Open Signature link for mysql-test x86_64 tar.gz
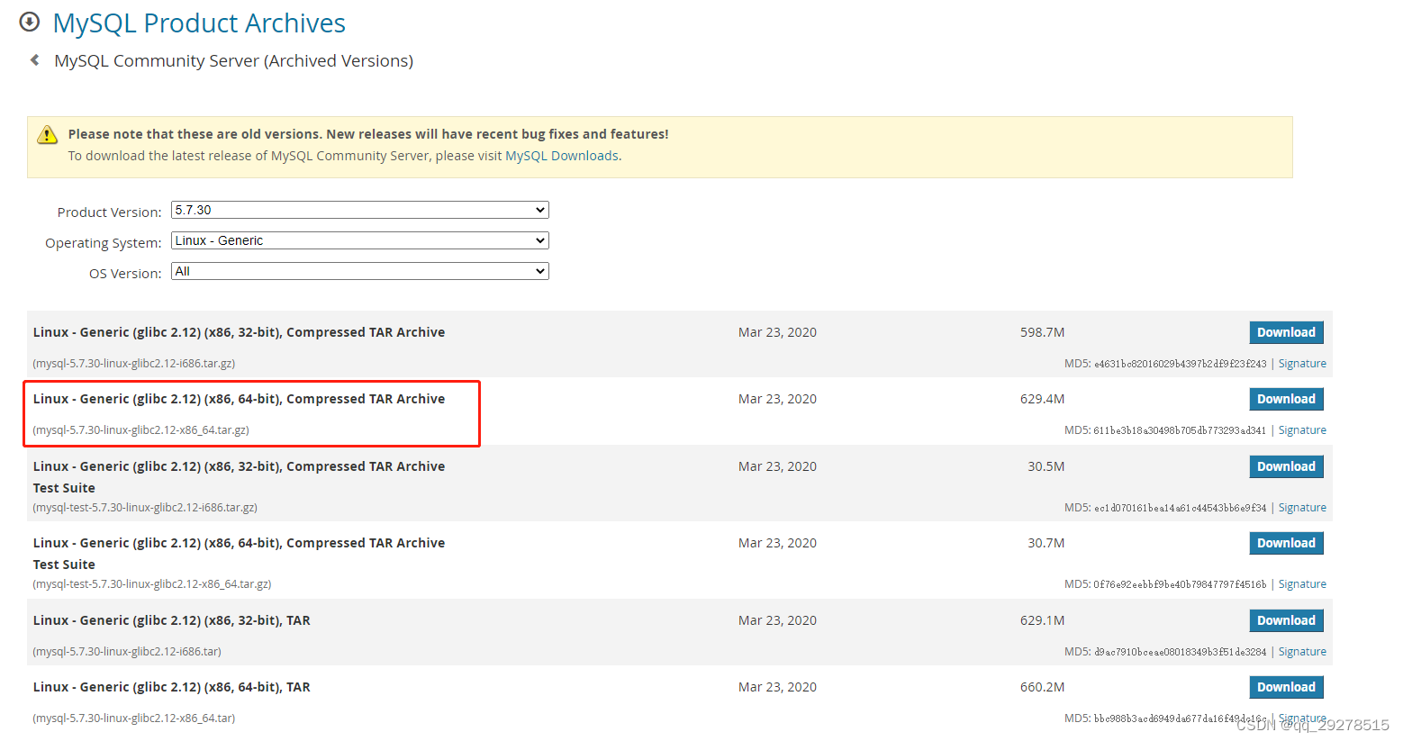Viewport: 1403px width, 741px height. tap(1302, 584)
